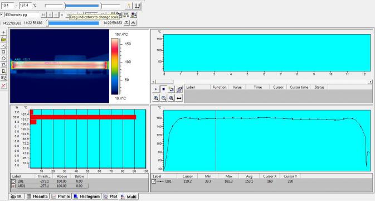Viewport: 375px width, 201px height.
Task: Select the polygon area tool
Action: pos(3,65)
